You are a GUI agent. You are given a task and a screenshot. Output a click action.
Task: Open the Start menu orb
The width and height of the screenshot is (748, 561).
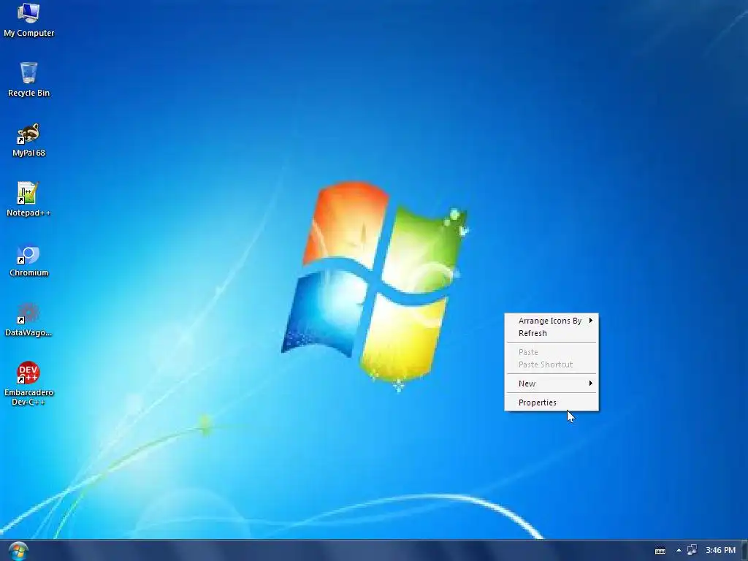tap(18, 551)
